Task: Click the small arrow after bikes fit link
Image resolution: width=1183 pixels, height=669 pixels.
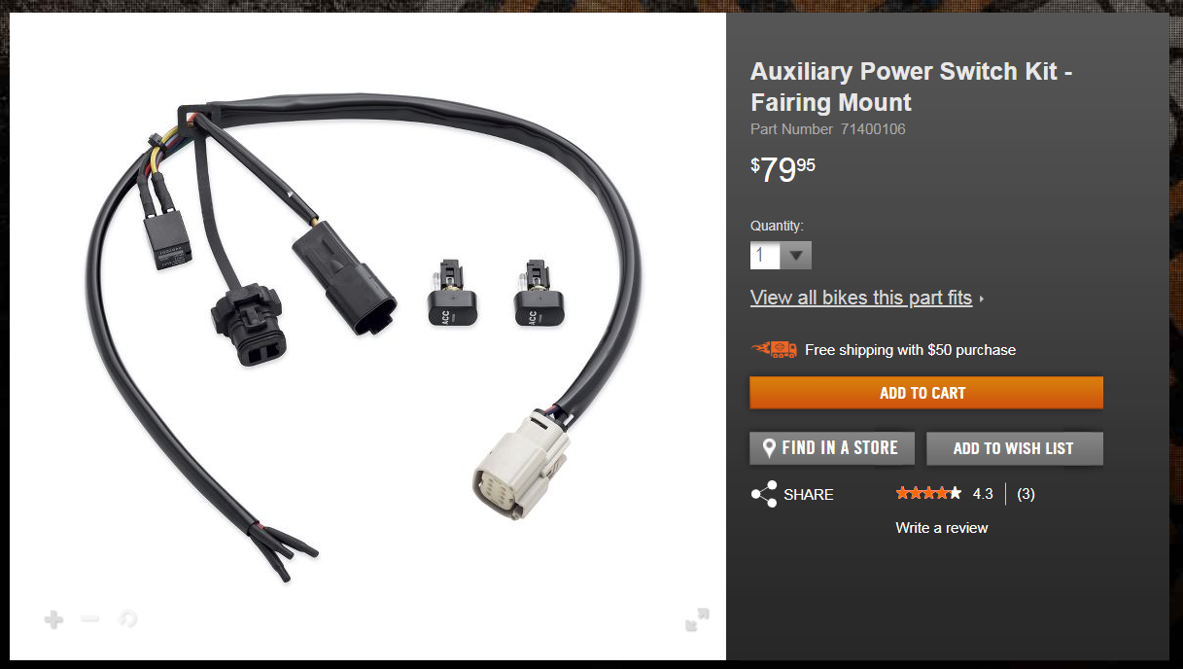Action: (982, 299)
